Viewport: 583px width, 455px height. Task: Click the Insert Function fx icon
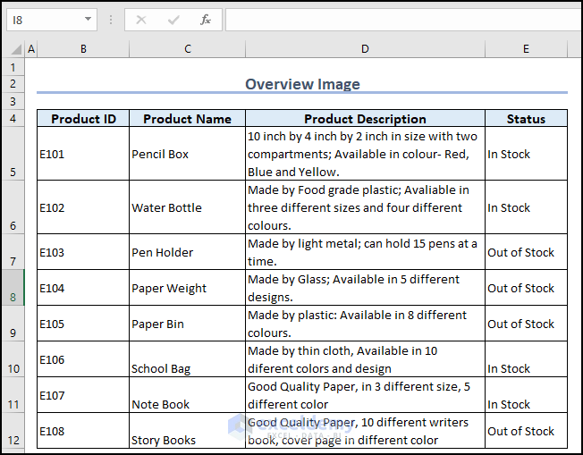[205, 20]
